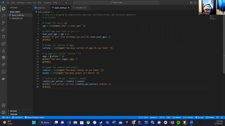
Task: Open the Run and Debug view
Action: (x=4, y=29)
